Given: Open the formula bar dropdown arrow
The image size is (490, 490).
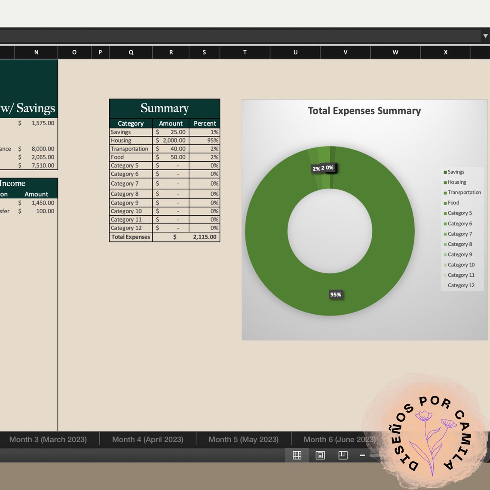Looking at the screenshot, I should click(485, 36).
